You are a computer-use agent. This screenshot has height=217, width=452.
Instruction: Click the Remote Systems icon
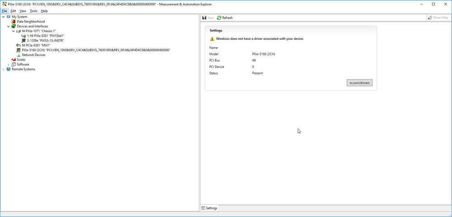pos(8,69)
